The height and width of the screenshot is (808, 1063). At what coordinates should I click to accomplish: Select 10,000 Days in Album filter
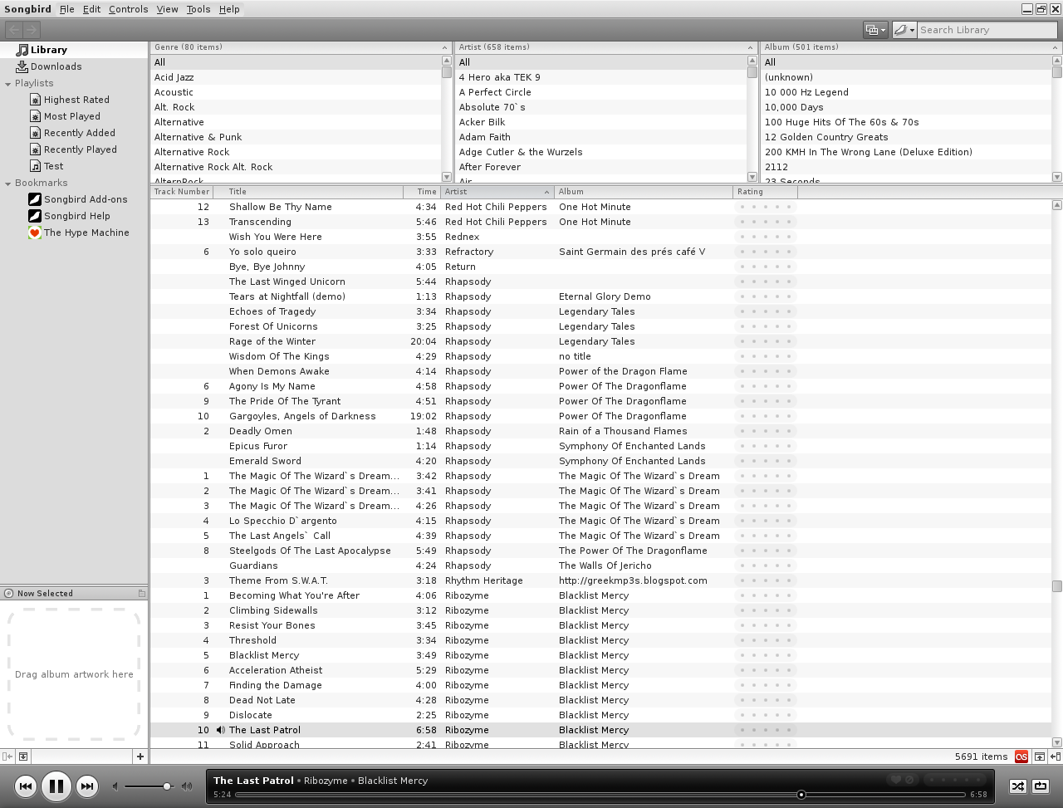pyautogui.click(x=906, y=107)
